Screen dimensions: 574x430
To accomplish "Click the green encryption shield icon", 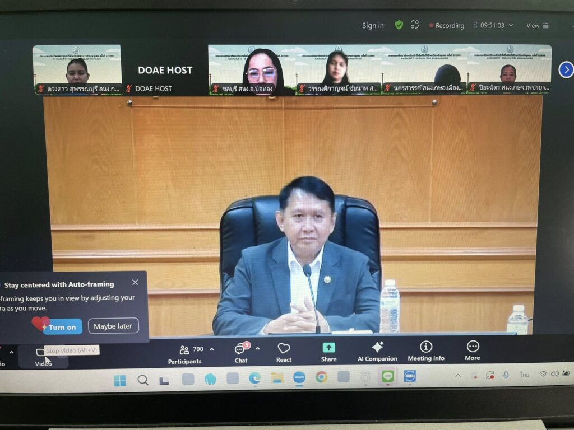I will point(399,25).
